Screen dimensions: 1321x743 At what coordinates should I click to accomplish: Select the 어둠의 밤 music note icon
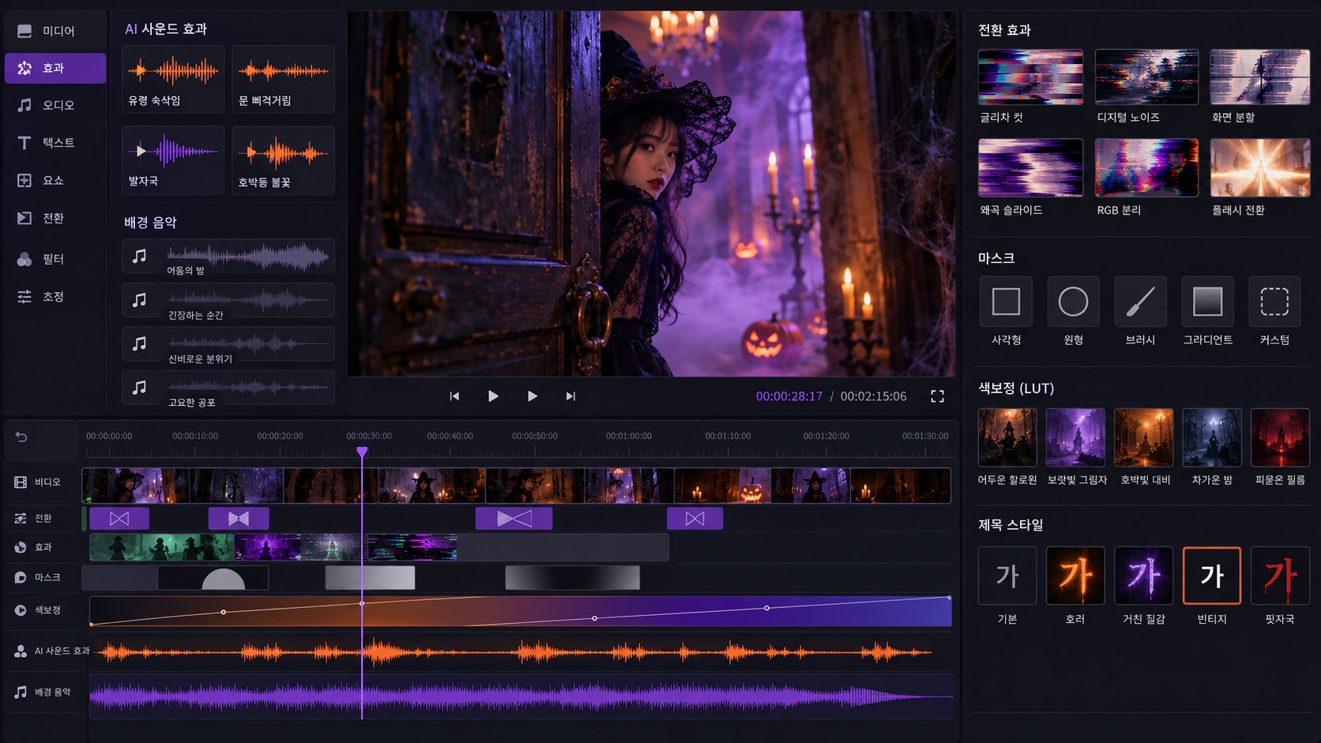[140, 256]
